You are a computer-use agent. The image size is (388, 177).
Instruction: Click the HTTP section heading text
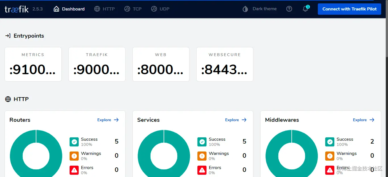(x=21, y=99)
